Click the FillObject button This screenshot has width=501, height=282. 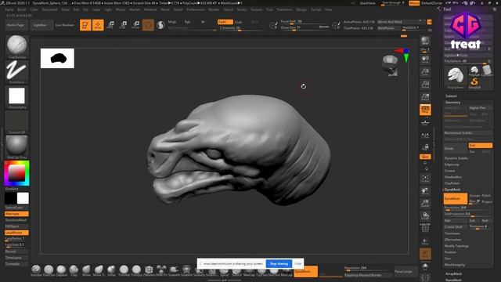click(16, 226)
